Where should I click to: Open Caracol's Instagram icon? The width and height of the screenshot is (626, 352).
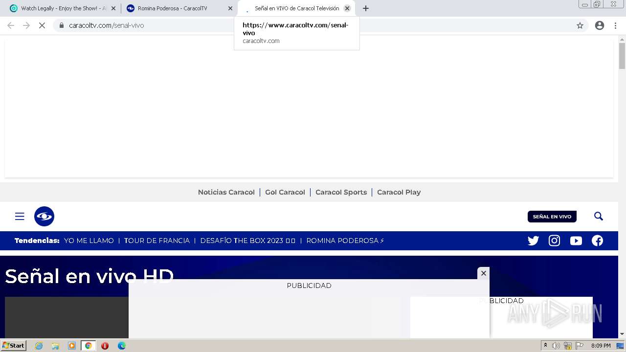[x=554, y=241]
